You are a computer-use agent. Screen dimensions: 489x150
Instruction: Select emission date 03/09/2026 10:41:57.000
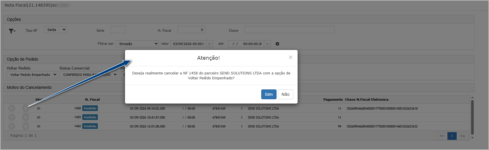coord(148,117)
